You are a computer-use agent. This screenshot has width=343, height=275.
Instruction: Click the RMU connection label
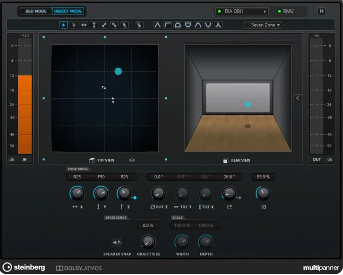288,11
